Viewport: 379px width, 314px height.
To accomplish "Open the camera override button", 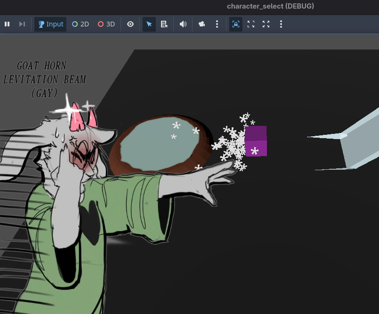I will click(x=202, y=24).
